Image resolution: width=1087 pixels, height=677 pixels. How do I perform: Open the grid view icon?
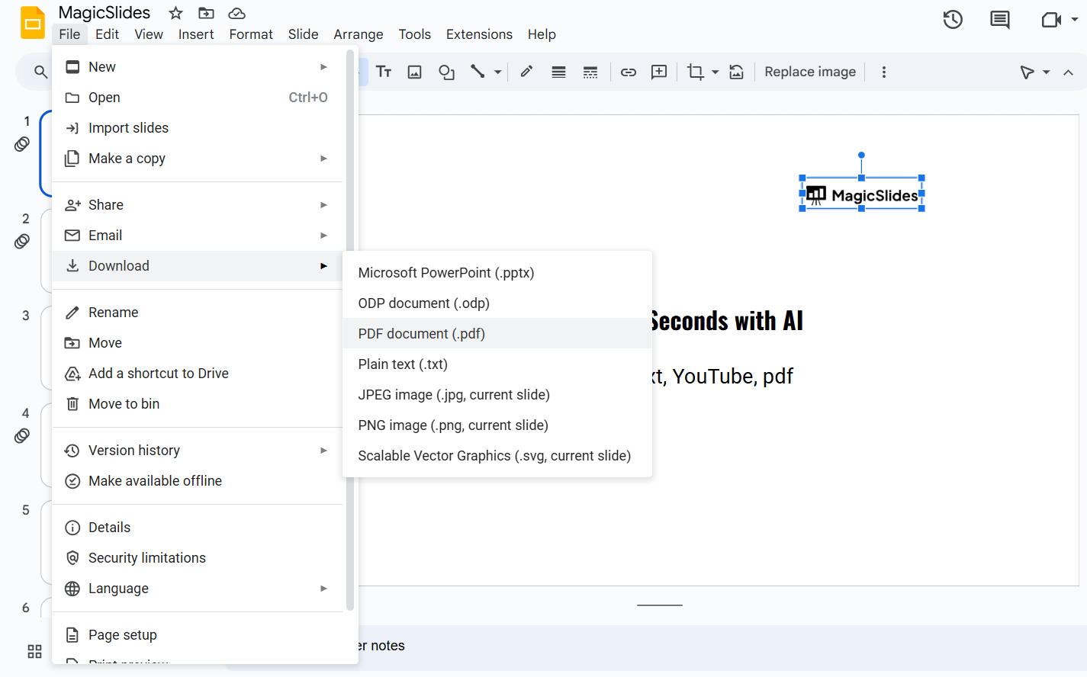pos(34,651)
